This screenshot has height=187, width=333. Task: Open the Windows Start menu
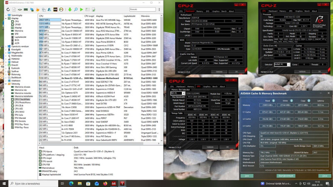tap(4, 183)
